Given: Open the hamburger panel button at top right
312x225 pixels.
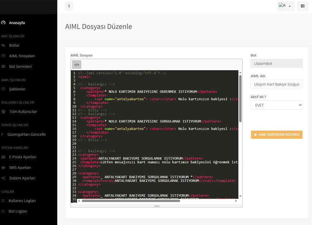Looking at the screenshot, I should click(x=302, y=6).
